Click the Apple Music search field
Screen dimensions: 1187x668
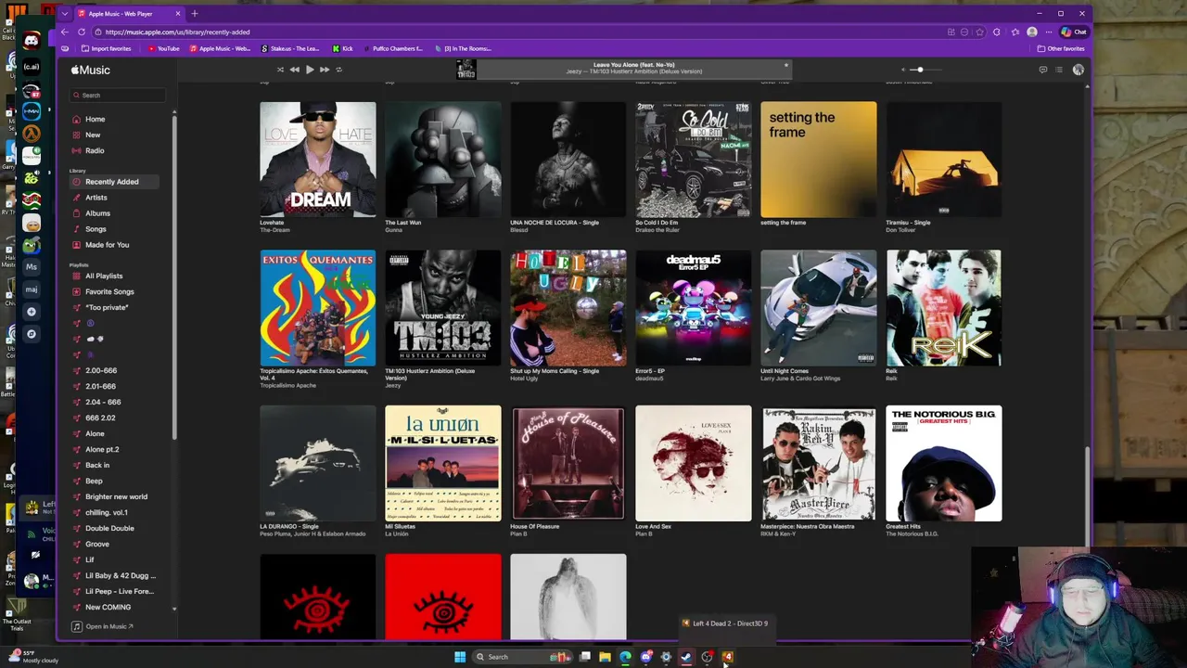click(x=118, y=95)
